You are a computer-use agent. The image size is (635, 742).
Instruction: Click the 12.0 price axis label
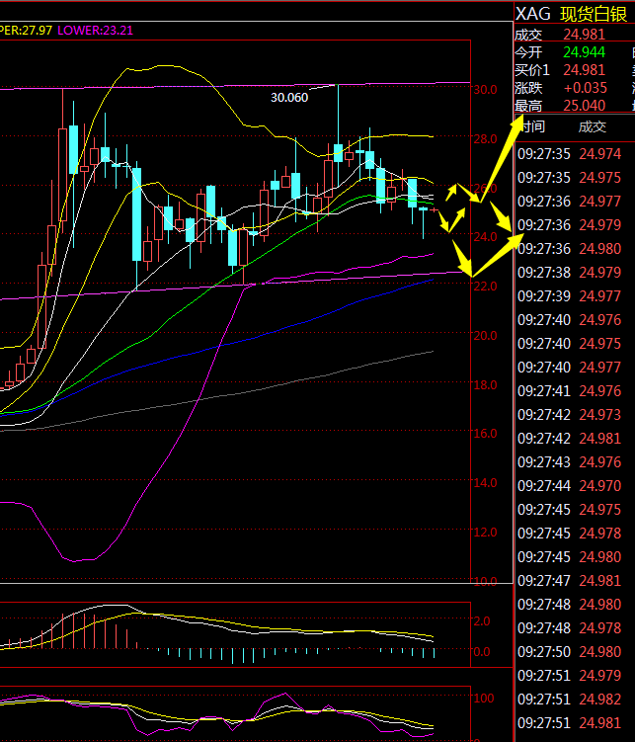(x=485, y=533)
